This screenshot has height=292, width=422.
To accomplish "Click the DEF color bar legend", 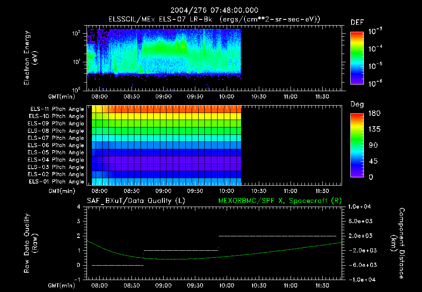I will pyautogui.click(x=357, y=58).
